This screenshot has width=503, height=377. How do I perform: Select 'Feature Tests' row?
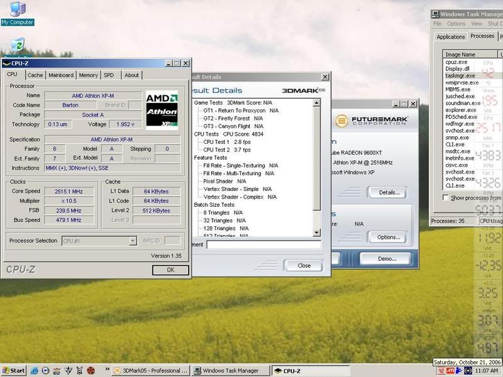click(211, 158)
